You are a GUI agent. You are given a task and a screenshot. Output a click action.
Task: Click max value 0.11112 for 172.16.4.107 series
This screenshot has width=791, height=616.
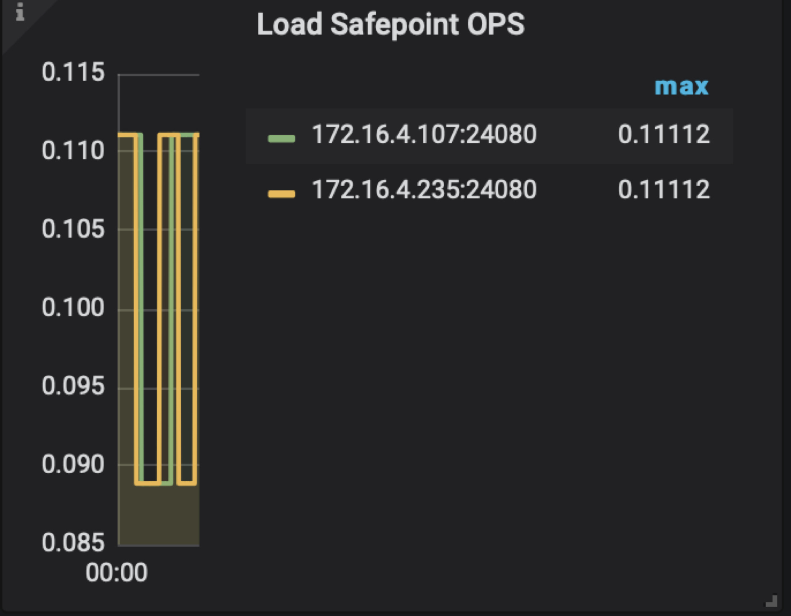tap(664, 135)
